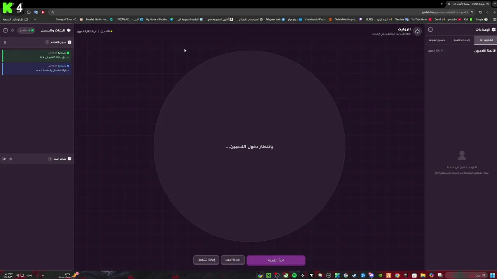Click the stream chat list-layout icon
The width and height of the screenshot is (497, 279).
tap(4, 159)
